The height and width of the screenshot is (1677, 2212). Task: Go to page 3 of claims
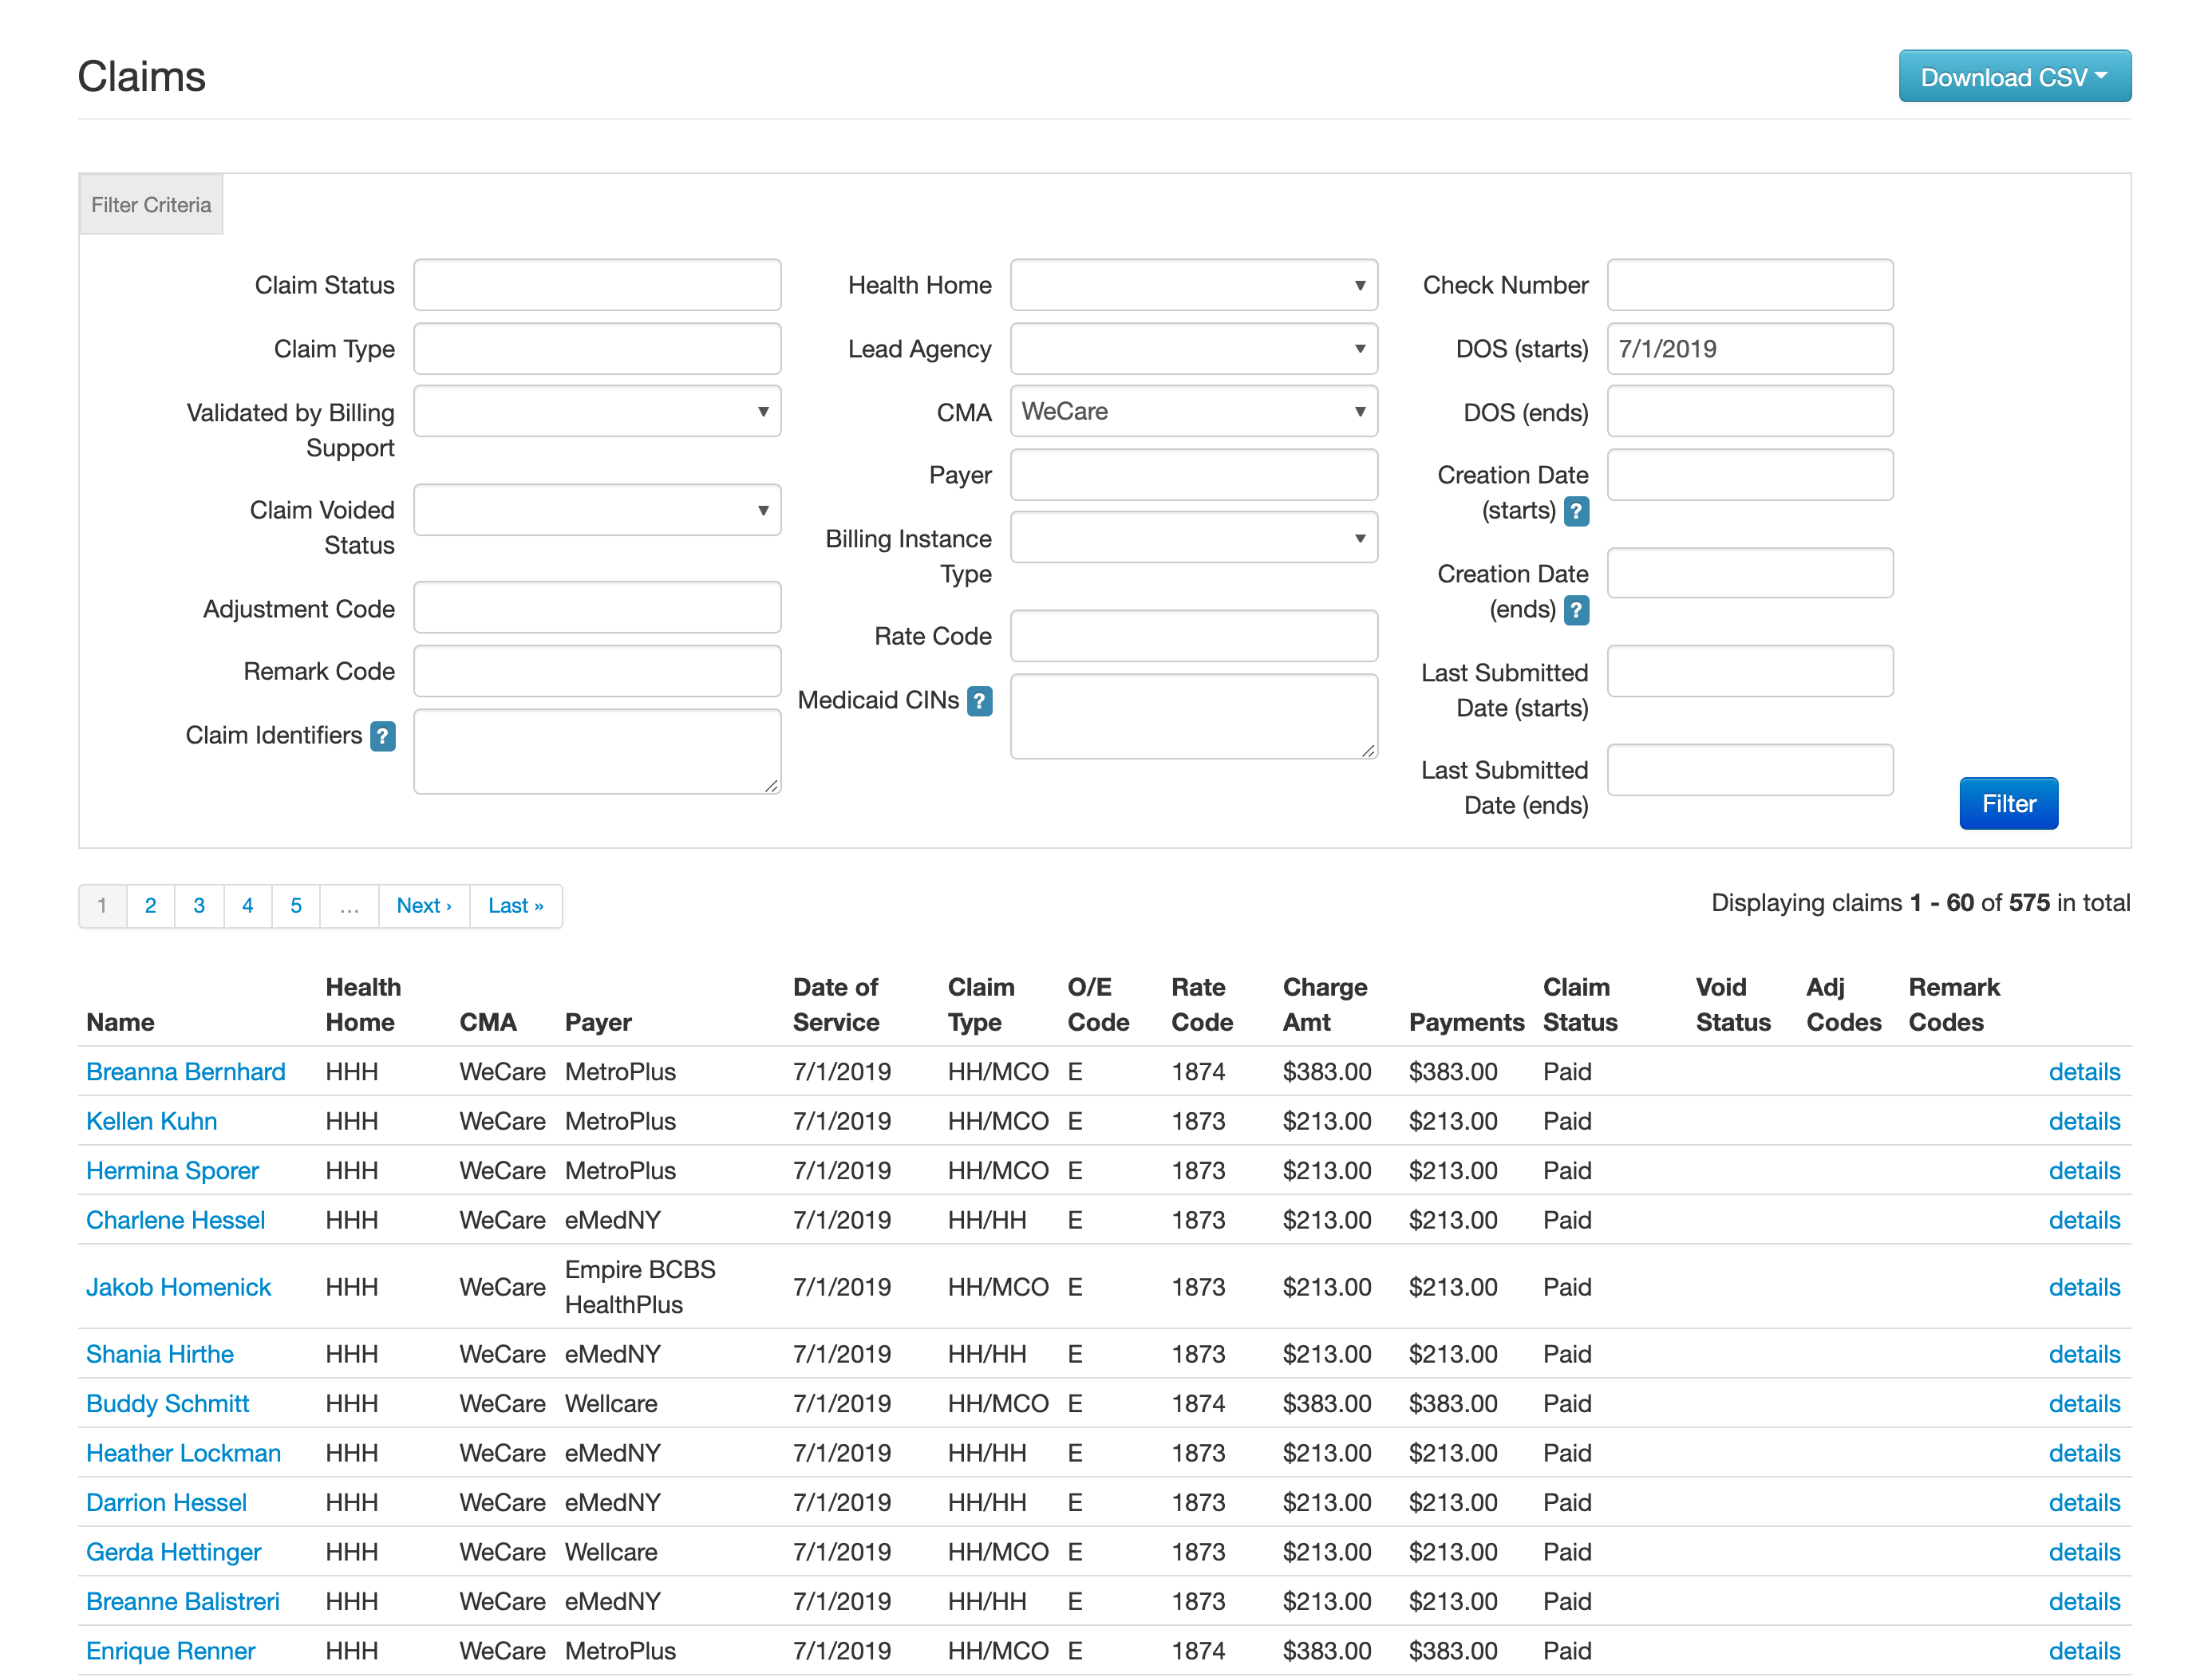199,906
